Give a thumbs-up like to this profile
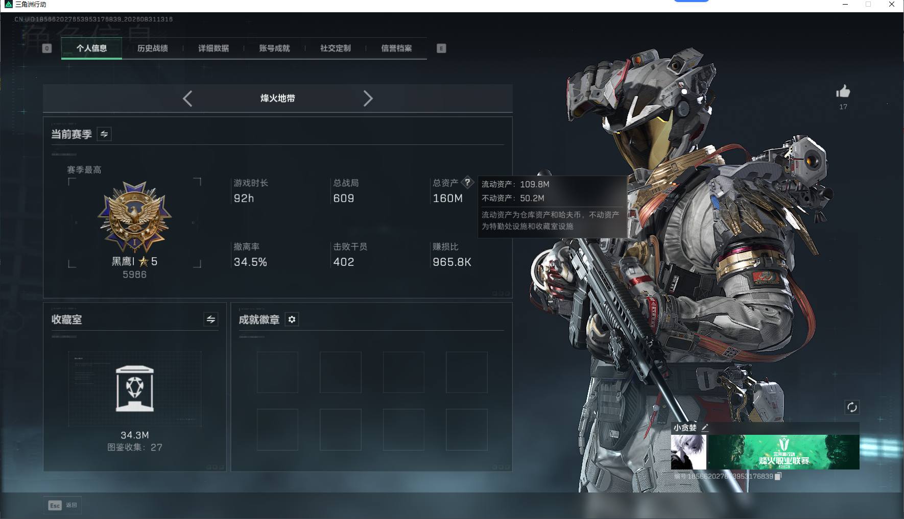The height and width of the screenshot is (519, 904). (x=843, y=91)
